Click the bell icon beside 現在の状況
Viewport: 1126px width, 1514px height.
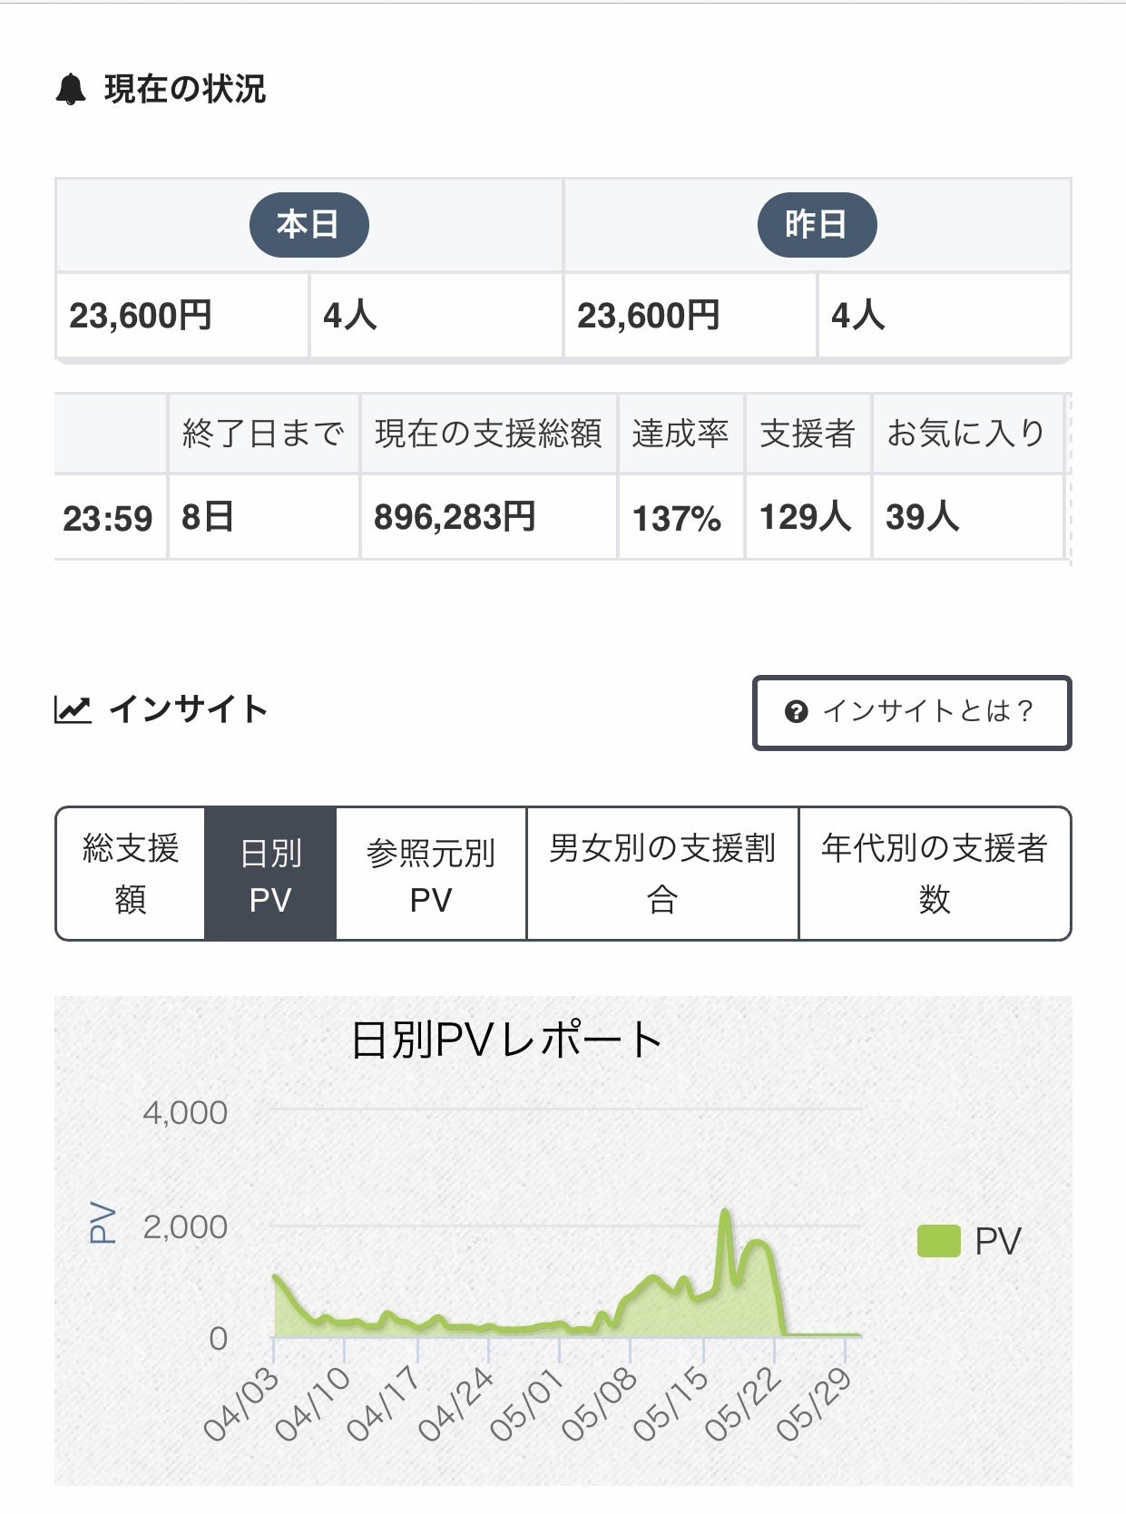[71, 90]
